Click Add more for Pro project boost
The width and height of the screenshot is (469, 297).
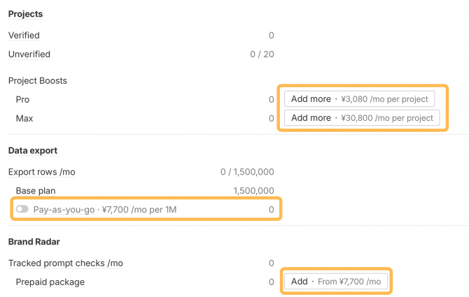click(x=359, y=99)
